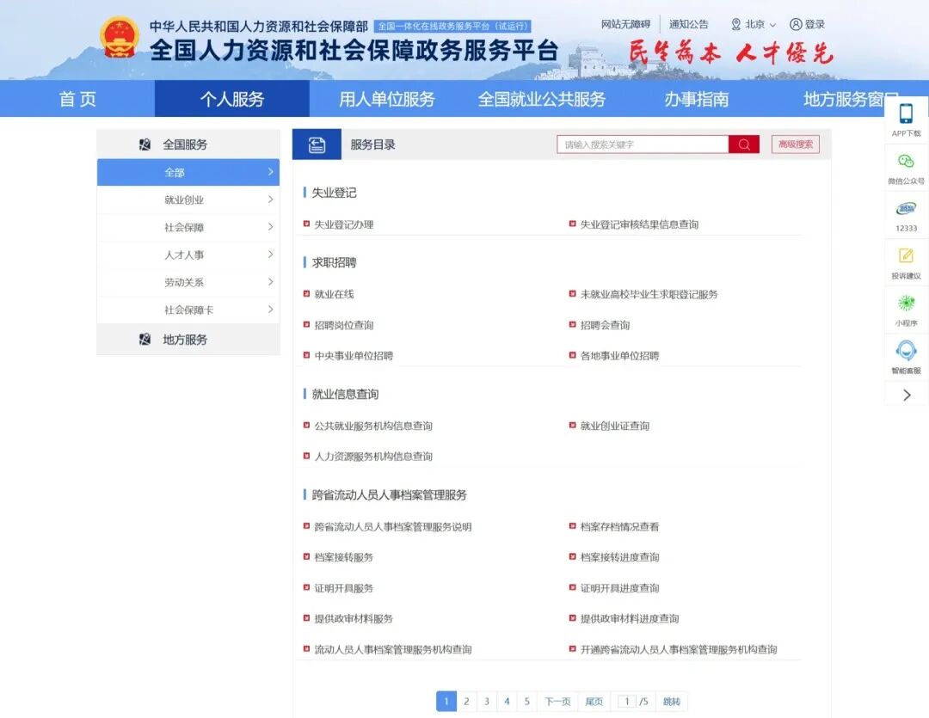The image size is (929, 718).
Task: Expand the 就业创业 category chevron
Action: (x=272, y=199)
